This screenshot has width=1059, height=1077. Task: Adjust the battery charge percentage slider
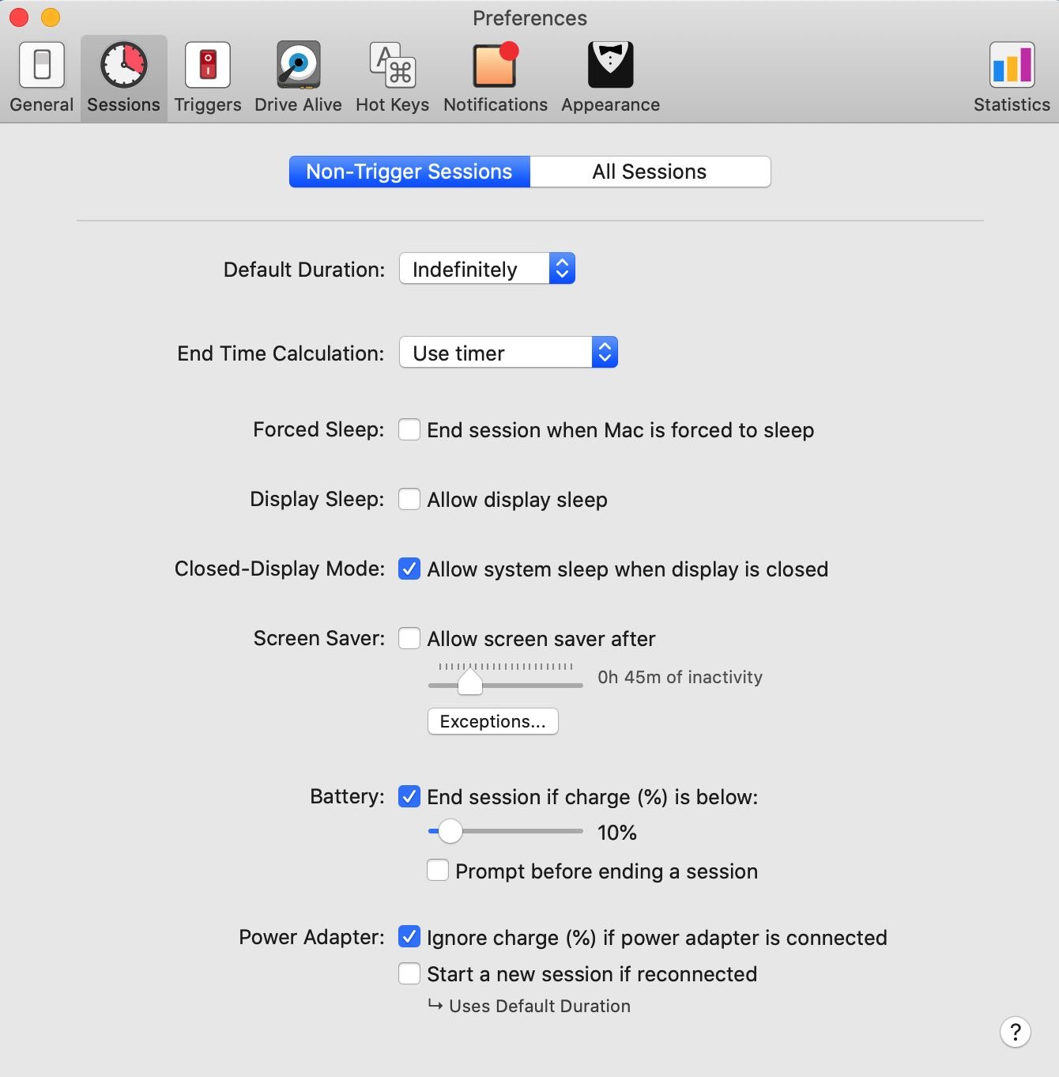click(451, 832)
